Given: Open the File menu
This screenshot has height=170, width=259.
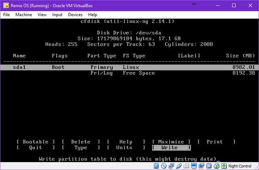Looking at the screenshot, I should [x=7, y=15].
